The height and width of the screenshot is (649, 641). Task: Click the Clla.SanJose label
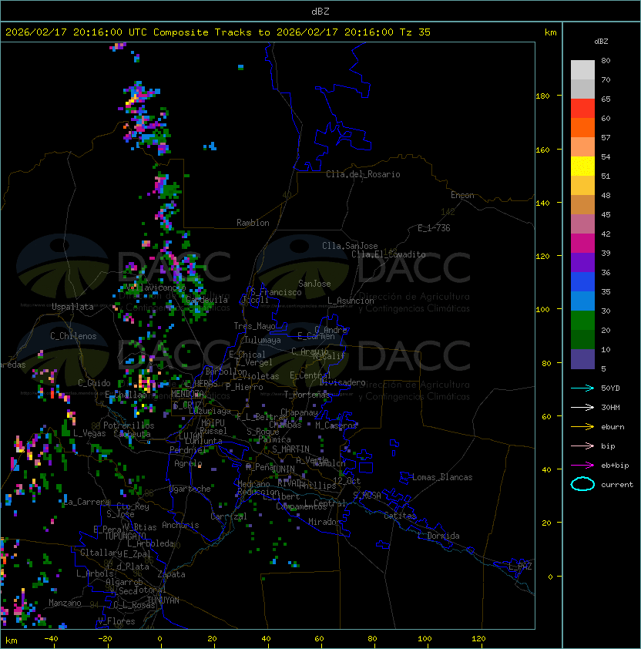(350, 246)
